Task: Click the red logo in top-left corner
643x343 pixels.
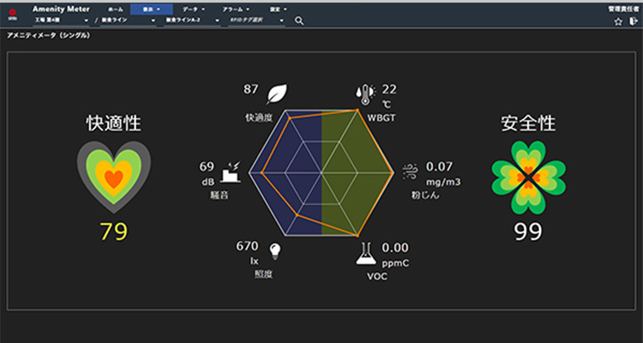Action: pos(12,13)
